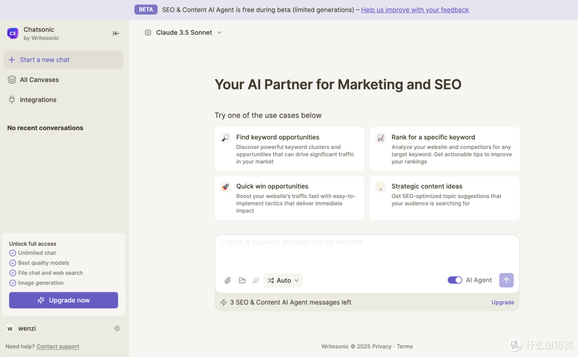The height and width of the screenshot is (357, 578).
Task: Click the check icon beside Best quality models
Action: point(12,263)
